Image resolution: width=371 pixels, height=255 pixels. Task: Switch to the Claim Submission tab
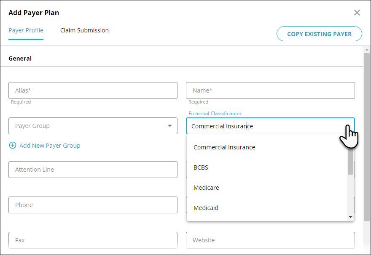click(x=84, y=30)
